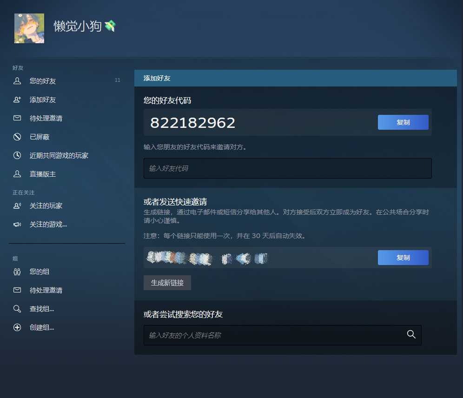The height and width of the screenshot is (398, 463).
Task: Select the plus icon for 创建组
Action: [17, 327]
